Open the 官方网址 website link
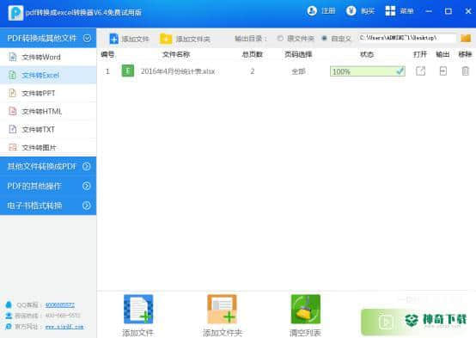The height and width of the screenshot is (338, 476). (x=64, y=327)
